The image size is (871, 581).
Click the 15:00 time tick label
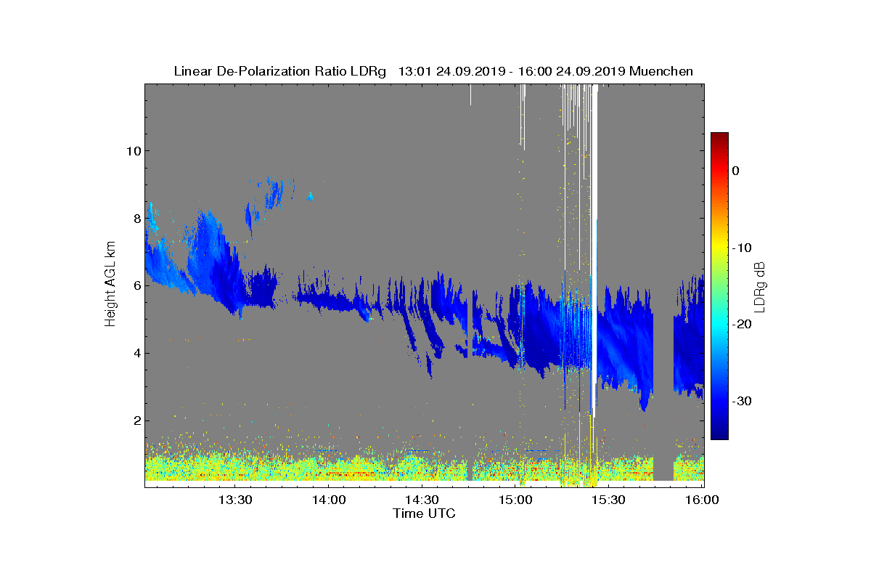(x=515, y=500)
